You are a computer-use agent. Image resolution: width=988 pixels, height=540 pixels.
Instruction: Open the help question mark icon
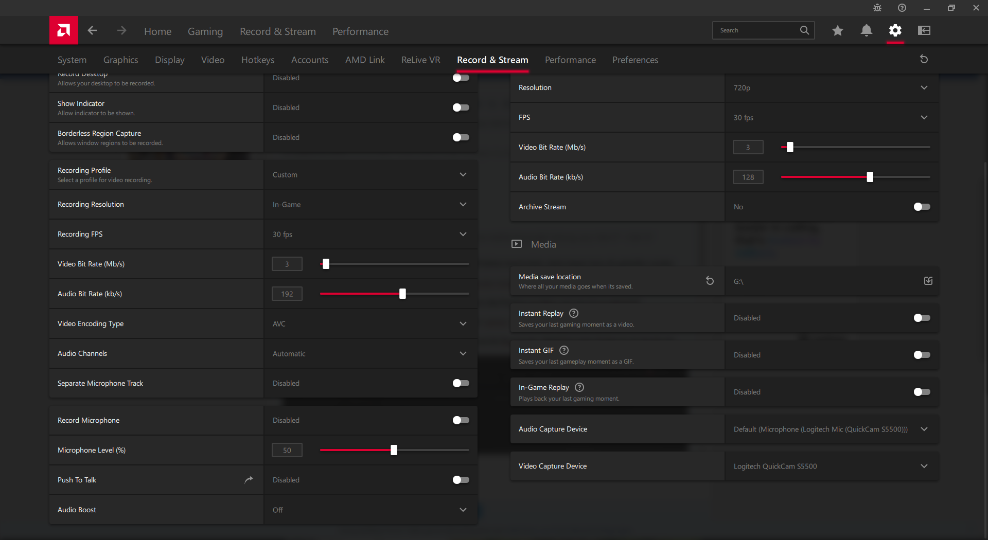click(902, 8)
